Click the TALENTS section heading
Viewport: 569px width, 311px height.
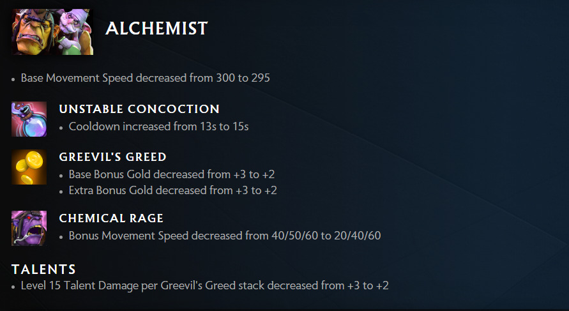click(43, 269)
